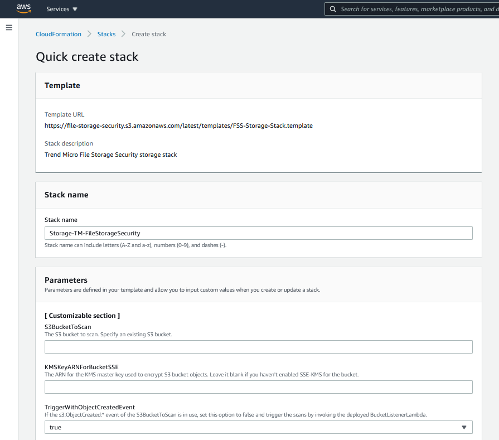Expand the Services menu
499x440 pixels.
pos(62,9)
